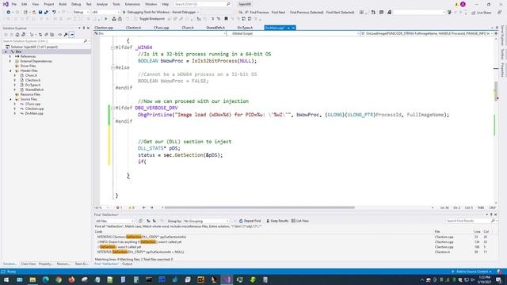Open Group by No Grouping dropdown
Image resolution: width=507 pixels, height=285 pixels.
tap(206, 221)
